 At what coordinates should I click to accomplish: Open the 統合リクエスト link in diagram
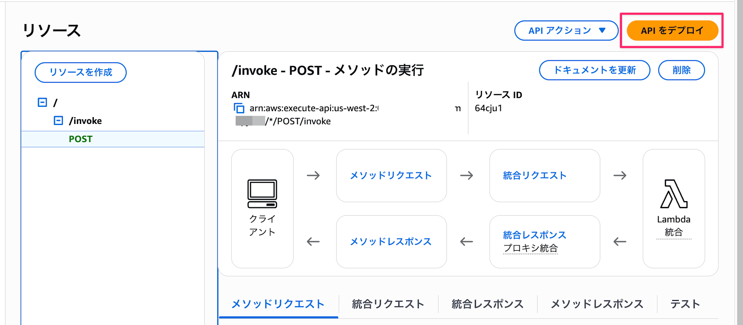pos(535,175)
